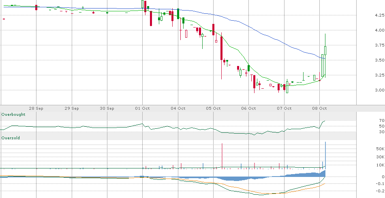This screenshot has height=198, width=385.
Task: Click the RSI 70 axis value
Action: coord(382,121)
